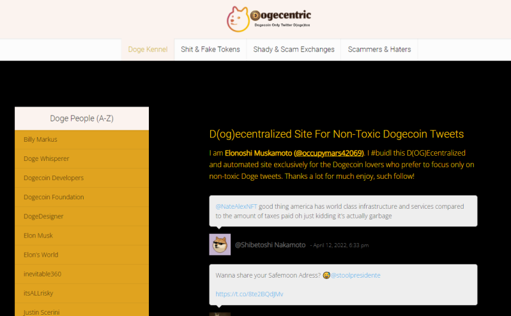The width and height of the screenshot is (511, 316).
Task: Switch to Shady & Scam Exchanges tab
Action: point(294,50)
